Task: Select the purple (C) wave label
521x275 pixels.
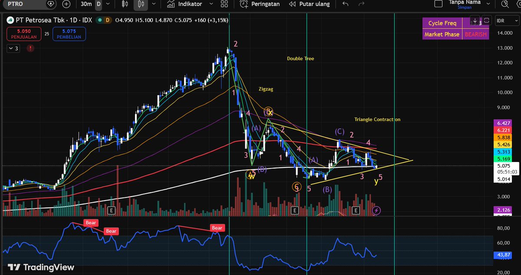Action: (x=339, y=131)
